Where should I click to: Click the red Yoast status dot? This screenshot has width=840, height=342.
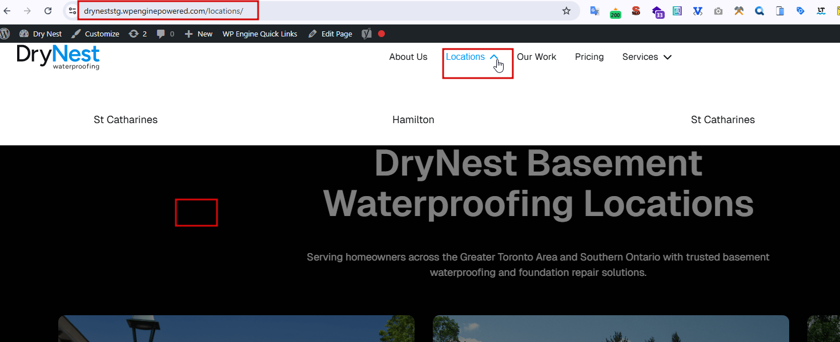[381, 34]
